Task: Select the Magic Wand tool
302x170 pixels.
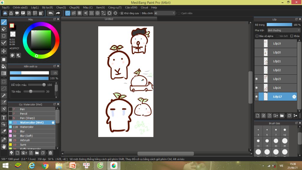Action: click(x=4, y=95)
